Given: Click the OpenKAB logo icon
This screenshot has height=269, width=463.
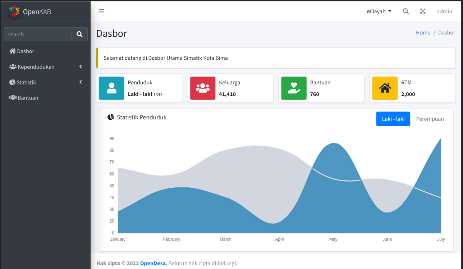Looking at the screenshot, I should (14, 11).
